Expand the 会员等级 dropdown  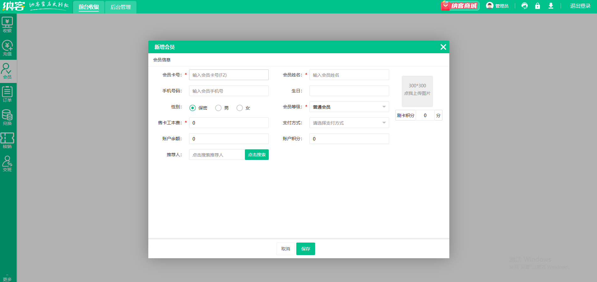[x=349, y=107]
